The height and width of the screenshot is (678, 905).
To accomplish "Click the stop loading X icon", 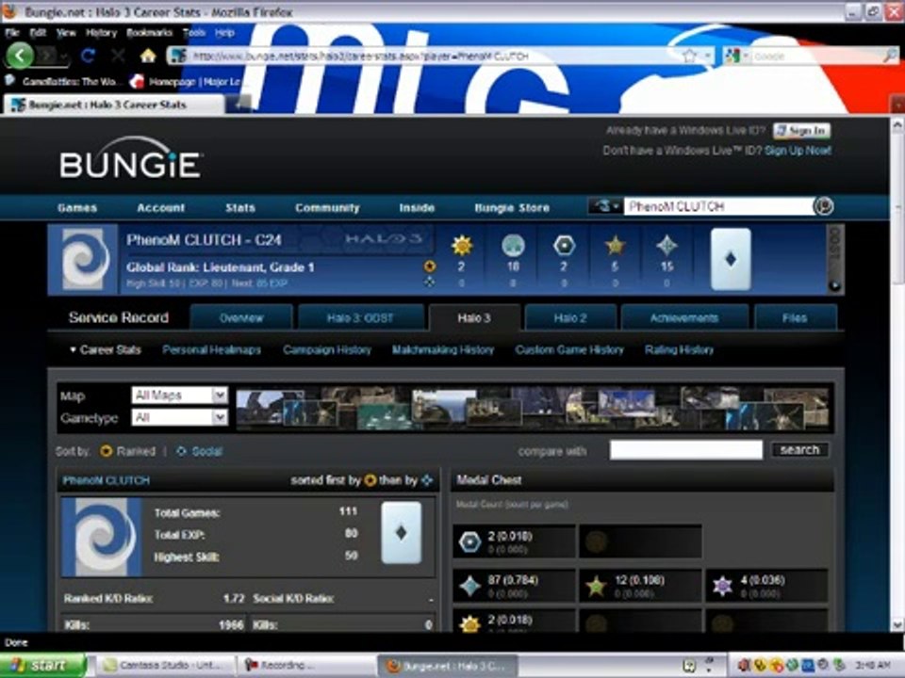I will tap(119, 56).
